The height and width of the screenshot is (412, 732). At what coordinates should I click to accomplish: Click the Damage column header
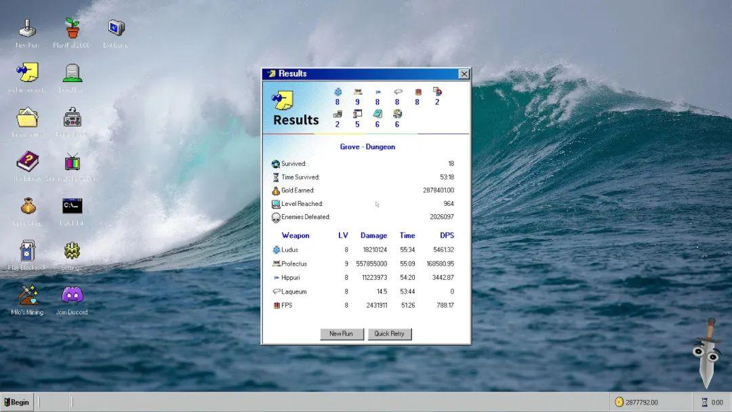pos(373,236)
